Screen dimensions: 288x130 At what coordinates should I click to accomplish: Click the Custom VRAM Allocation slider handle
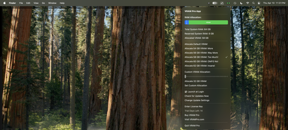[185, 77]
